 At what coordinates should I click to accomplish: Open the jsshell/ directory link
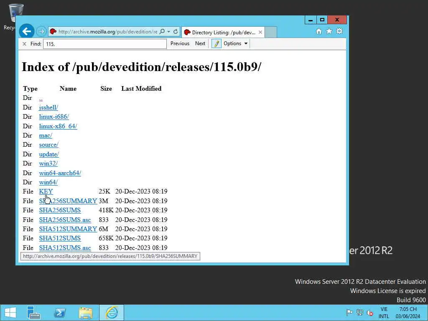(48, 107)
